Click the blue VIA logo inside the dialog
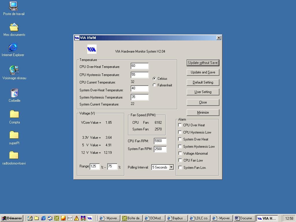This screenshot has width=296, height=222. pos(92,49)
